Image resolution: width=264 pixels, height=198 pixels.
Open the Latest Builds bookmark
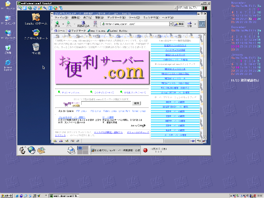click(x=117, y=31)
